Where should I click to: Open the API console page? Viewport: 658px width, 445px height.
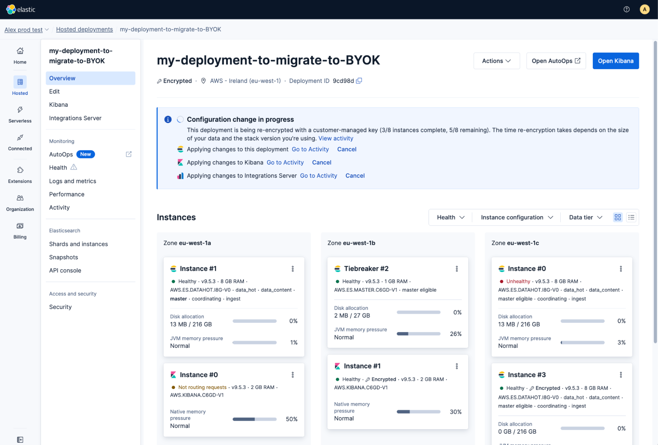click(x=65, y=270)
